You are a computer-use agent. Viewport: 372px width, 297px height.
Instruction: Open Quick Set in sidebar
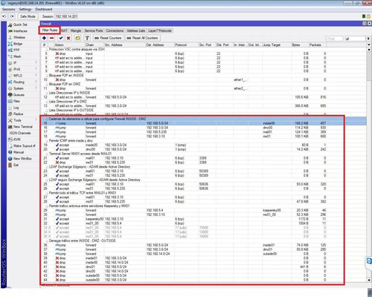[x=20, y=25]
